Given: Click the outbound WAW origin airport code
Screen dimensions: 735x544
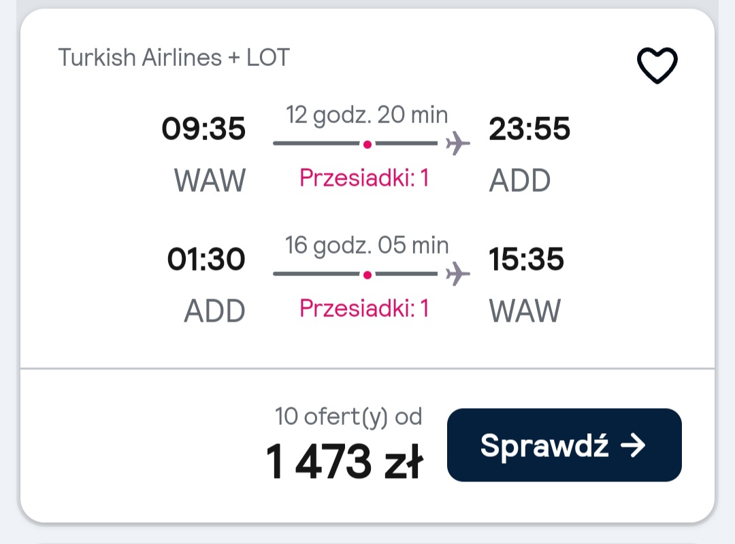Looking at the screenshot, I should pos(210,180).
